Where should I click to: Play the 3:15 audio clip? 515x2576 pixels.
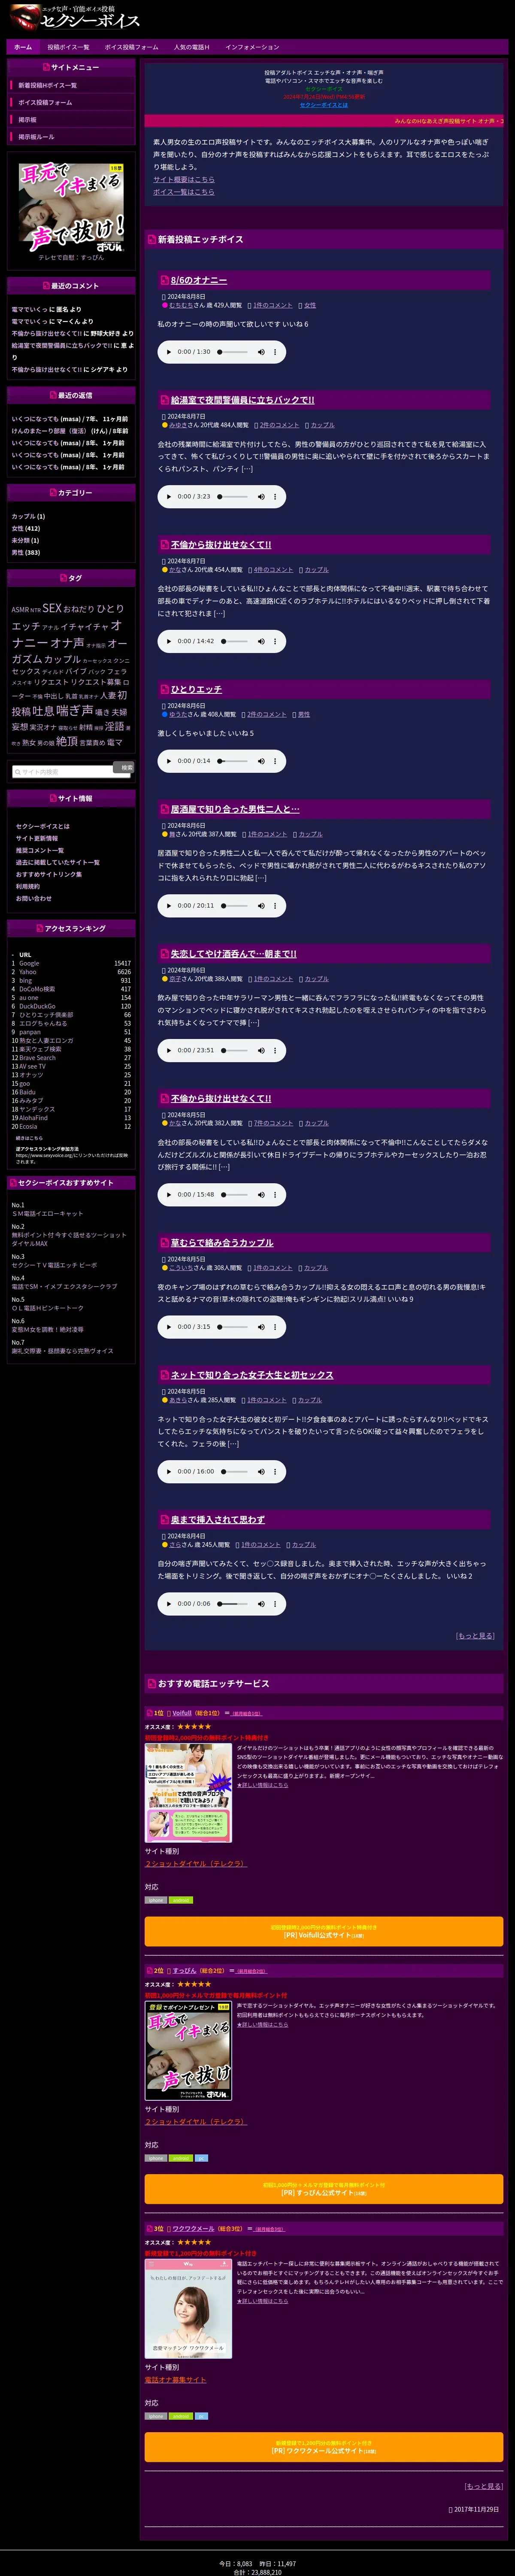(169, 1327)
